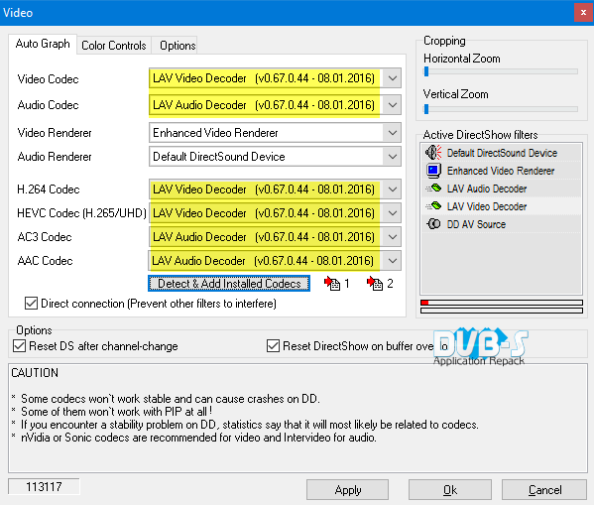594x505 pixels.
Task: Click the 113117 number field
Action: [44, 486]
